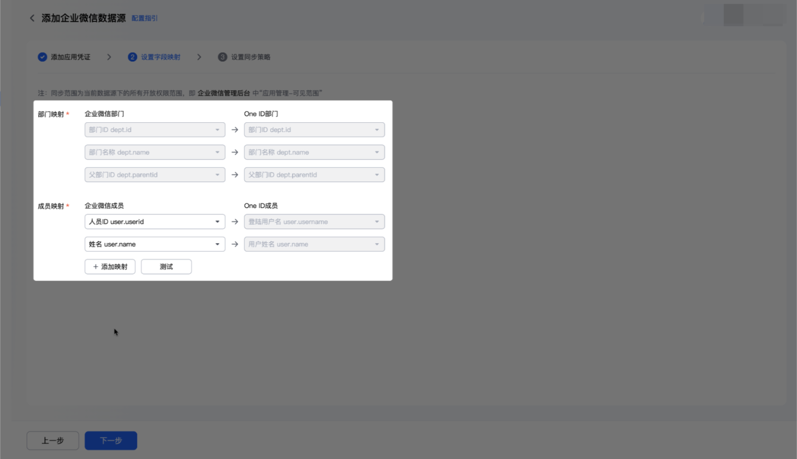Open the 配置指引 link
The width and height of the screenshot is (797, 459).
tap(145, 18)
